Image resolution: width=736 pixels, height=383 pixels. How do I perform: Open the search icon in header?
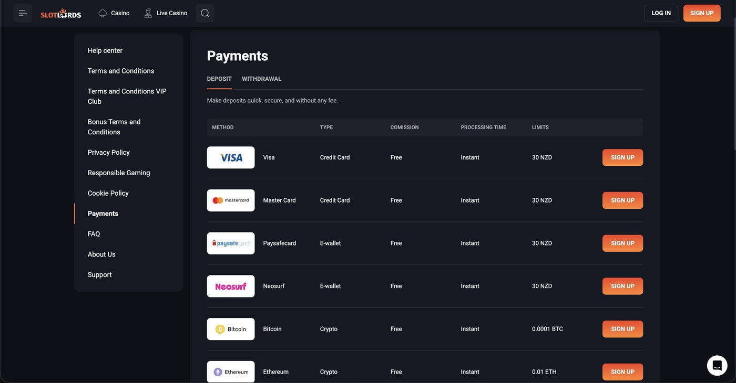205,13
